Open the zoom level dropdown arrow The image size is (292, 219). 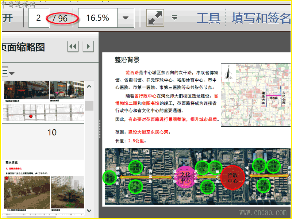point(126,18)
